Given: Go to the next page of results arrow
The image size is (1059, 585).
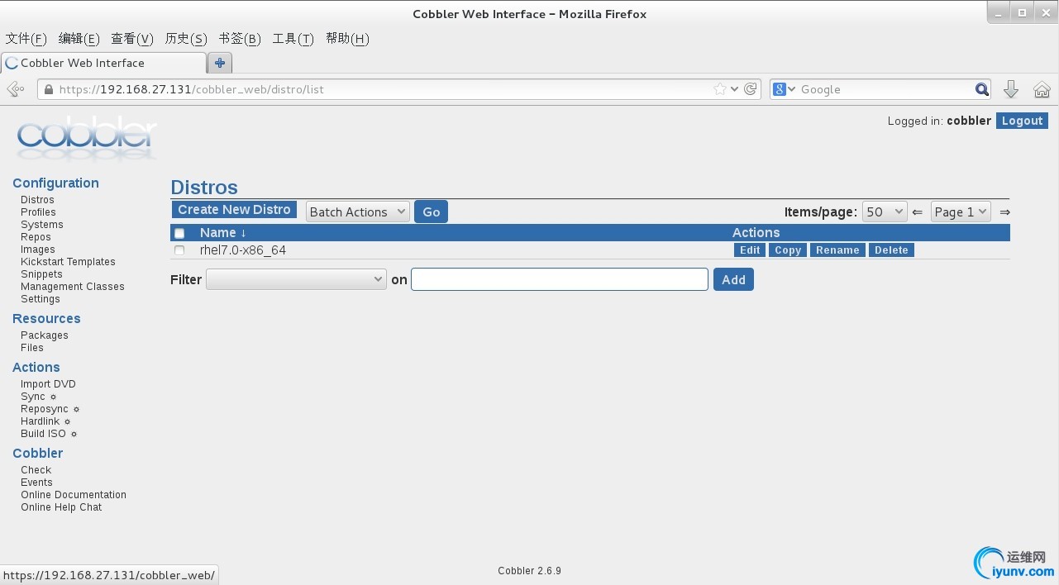Looking at the screenshot, I should coord(1004,212).
